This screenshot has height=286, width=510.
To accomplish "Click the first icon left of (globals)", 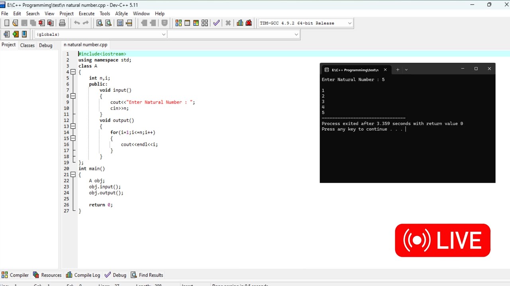I will pos(6,34).
